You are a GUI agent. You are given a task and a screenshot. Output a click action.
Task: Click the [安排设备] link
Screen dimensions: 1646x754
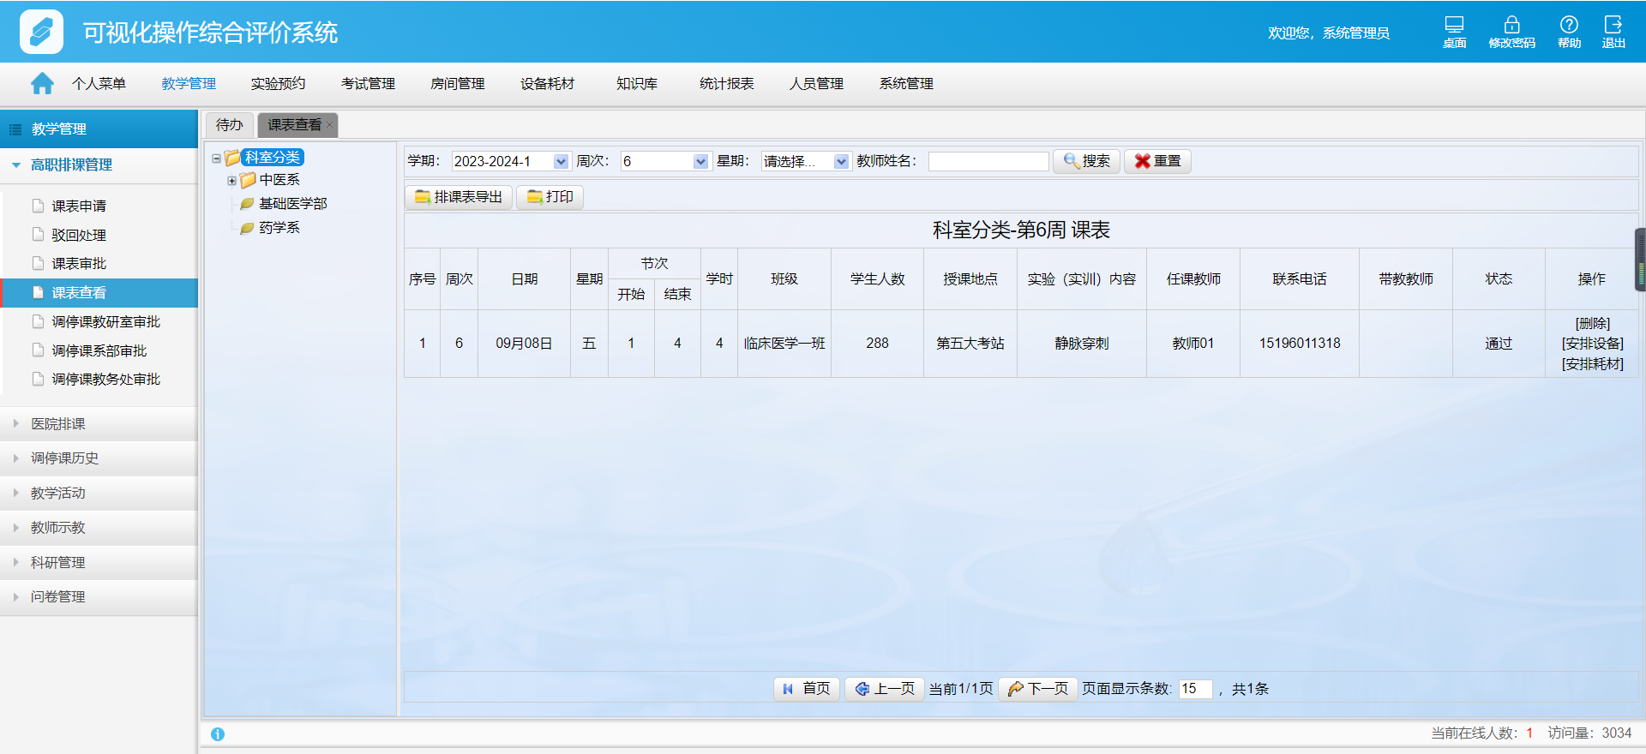pos(1593,344)
